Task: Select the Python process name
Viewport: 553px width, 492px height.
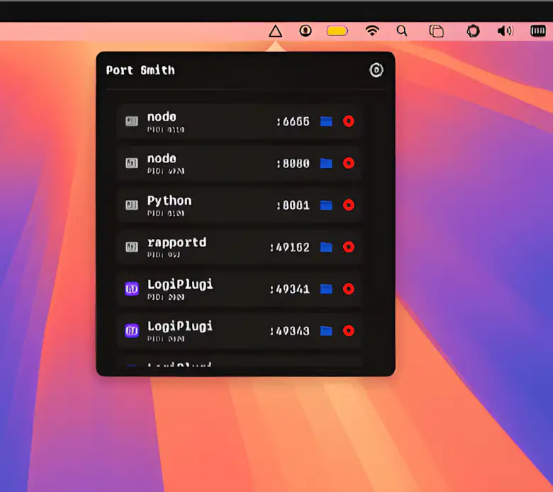Action: pyautogui.click(x=169, y=201)
